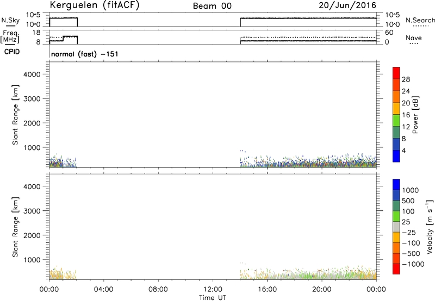435x301 pixels.
Task: Select the CPID label
Action: 12,52
